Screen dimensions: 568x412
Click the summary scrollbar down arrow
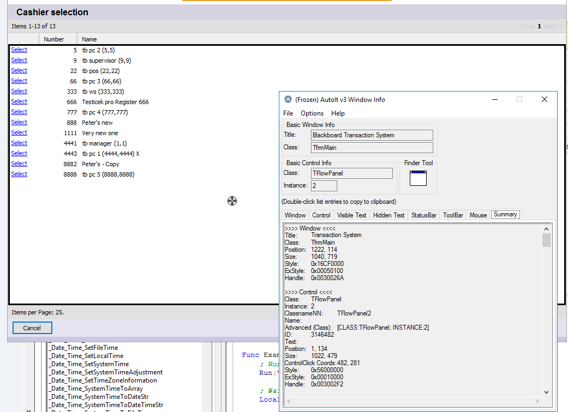(x=546, y=392)
